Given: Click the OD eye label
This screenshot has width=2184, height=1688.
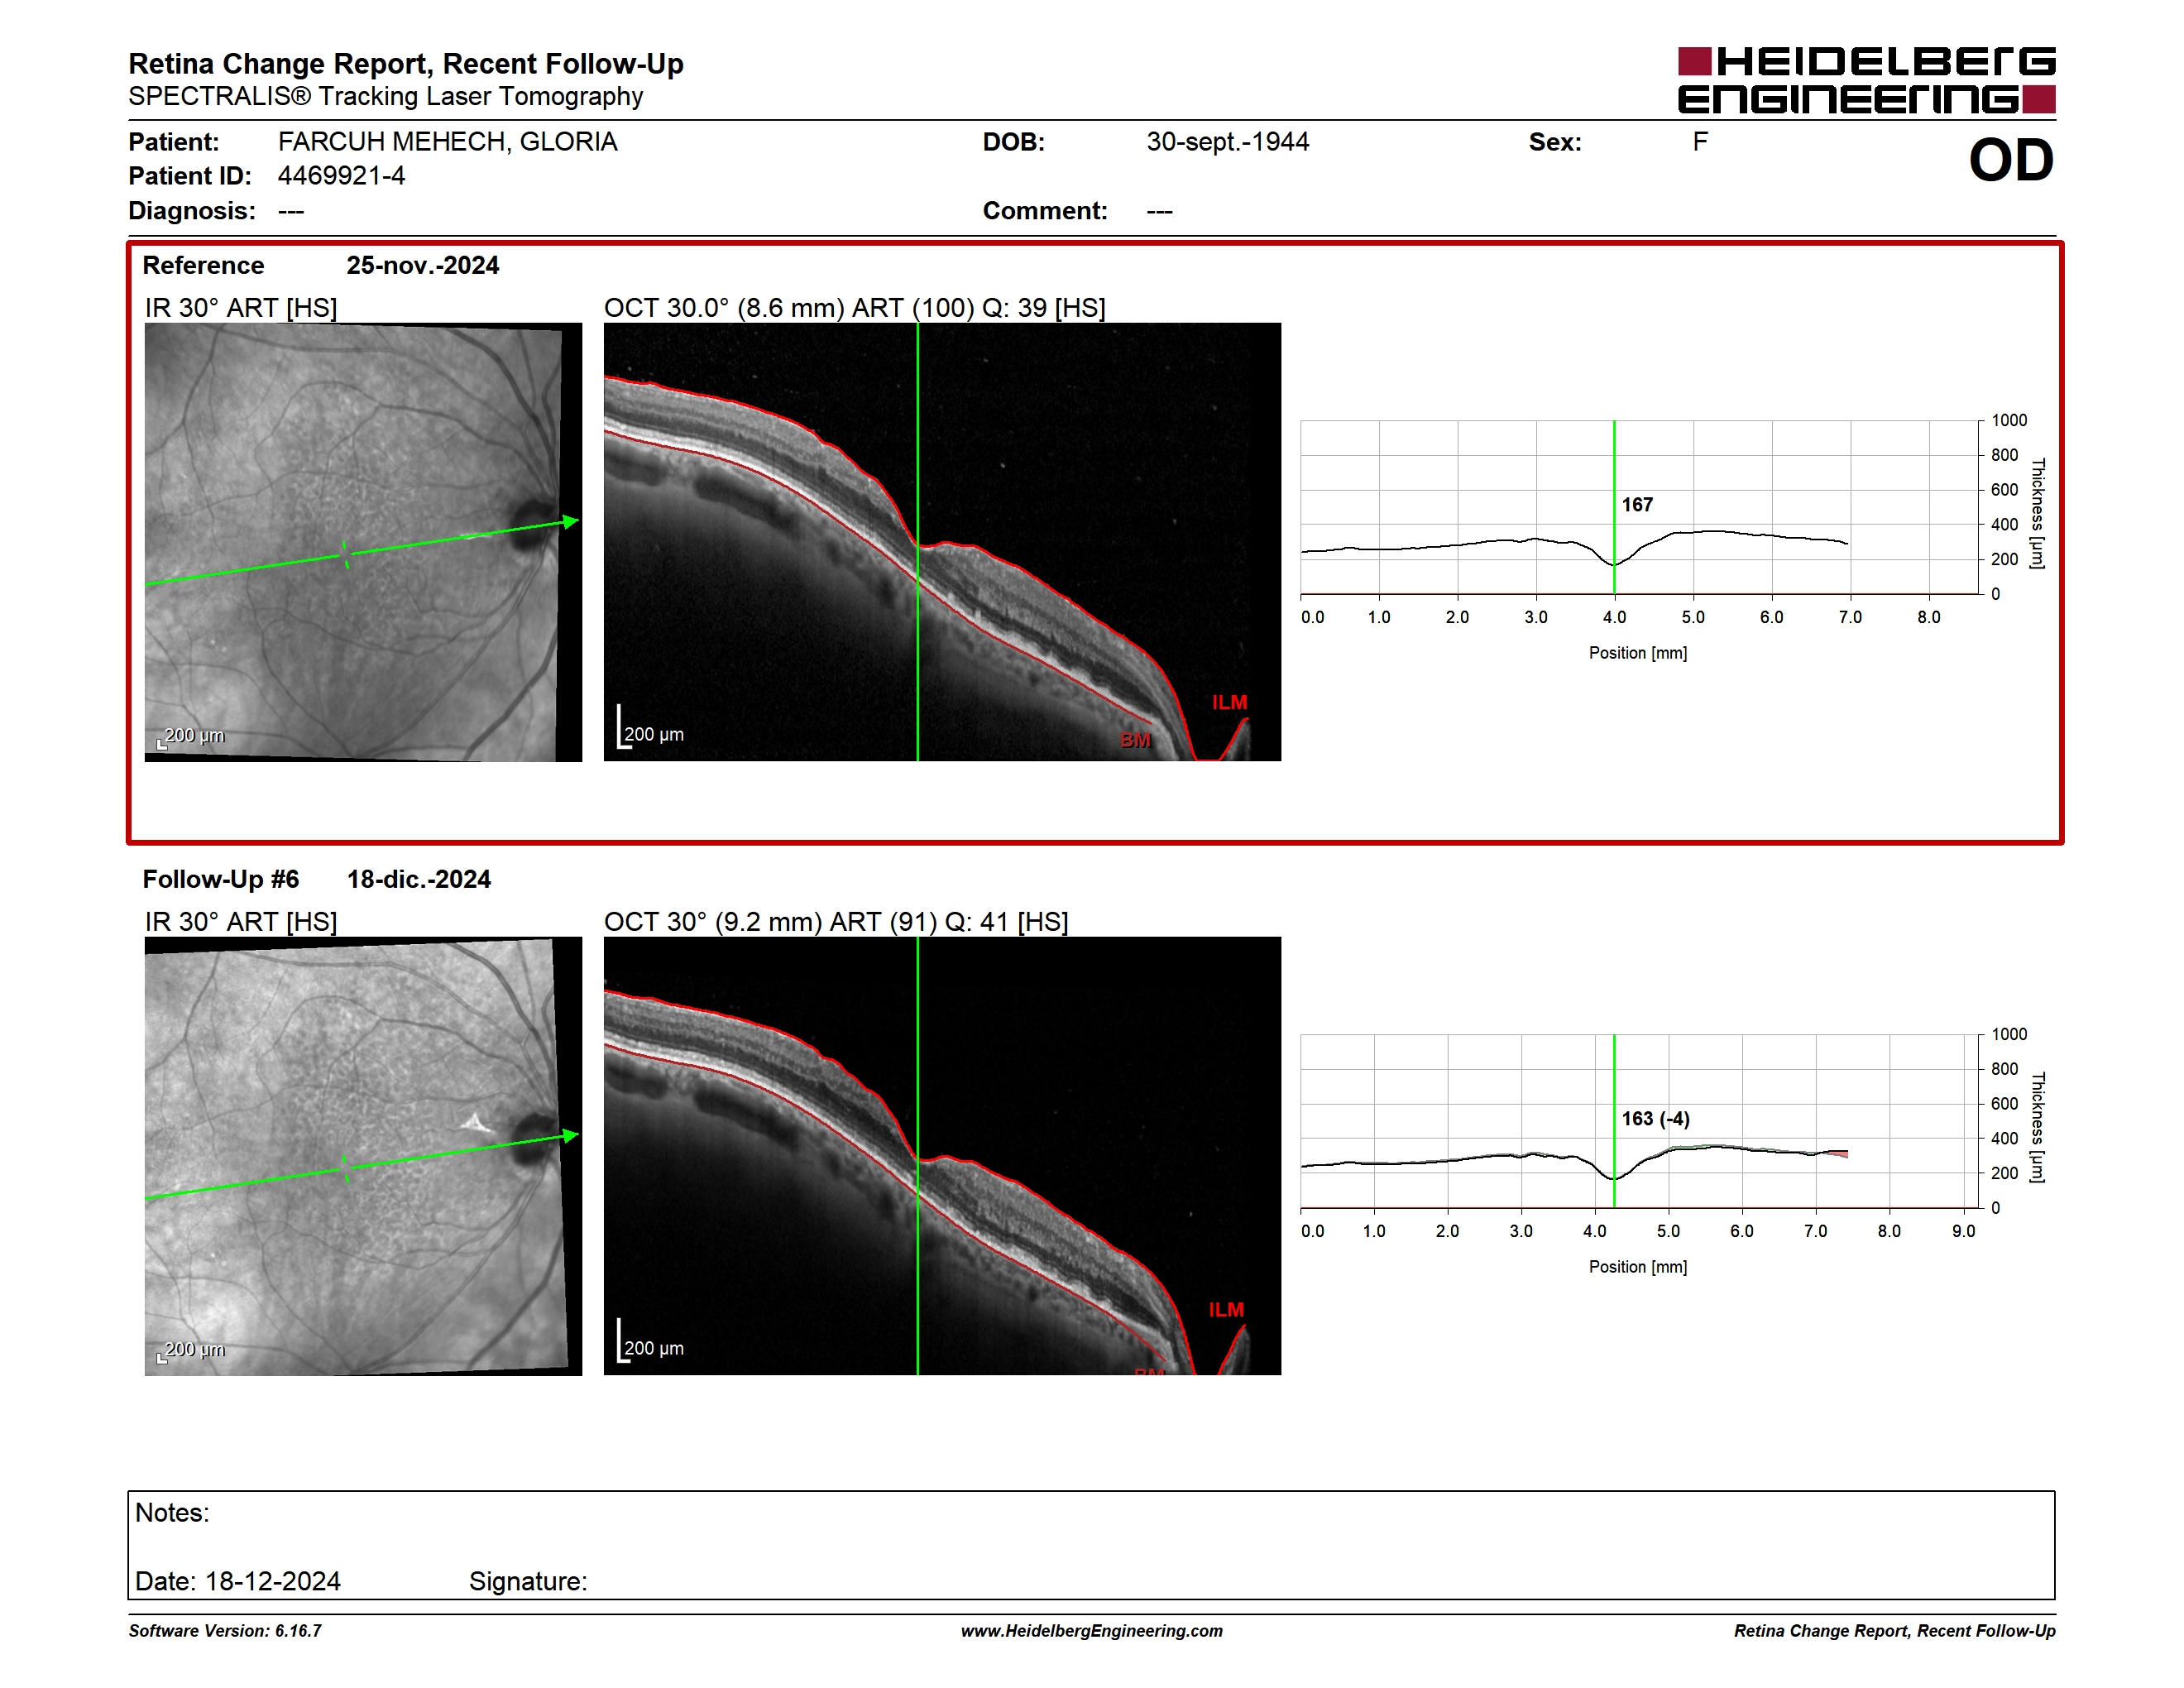Looking at the screenshot, I should (2011, 160).
